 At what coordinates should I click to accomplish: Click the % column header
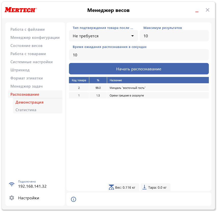click(98, 80)
